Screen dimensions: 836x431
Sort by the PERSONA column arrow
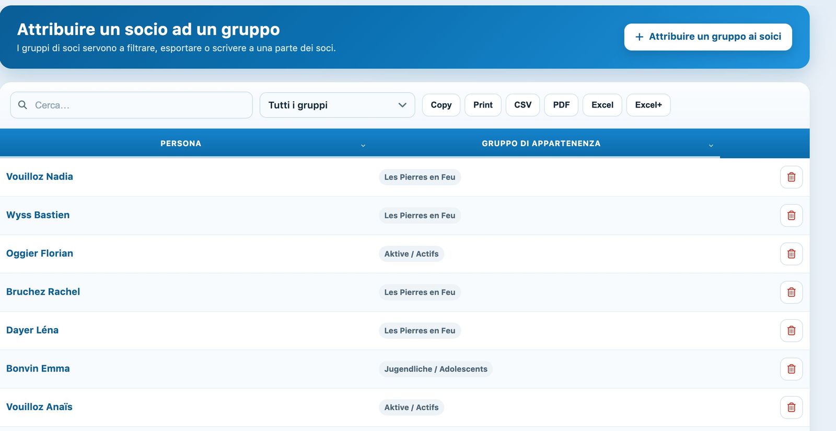pyautogui.click(x=363, y=145)
